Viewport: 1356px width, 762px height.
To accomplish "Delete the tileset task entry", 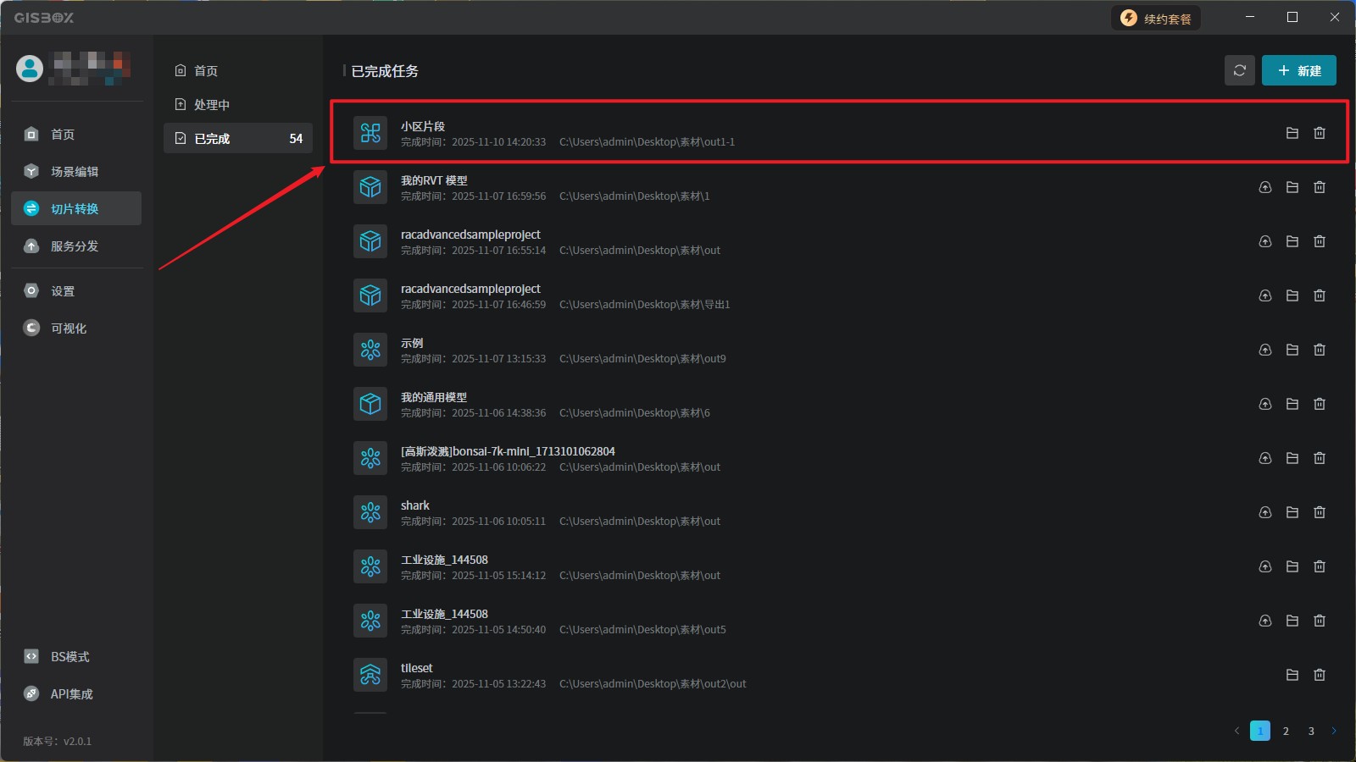I will [x=1319, y=675].
